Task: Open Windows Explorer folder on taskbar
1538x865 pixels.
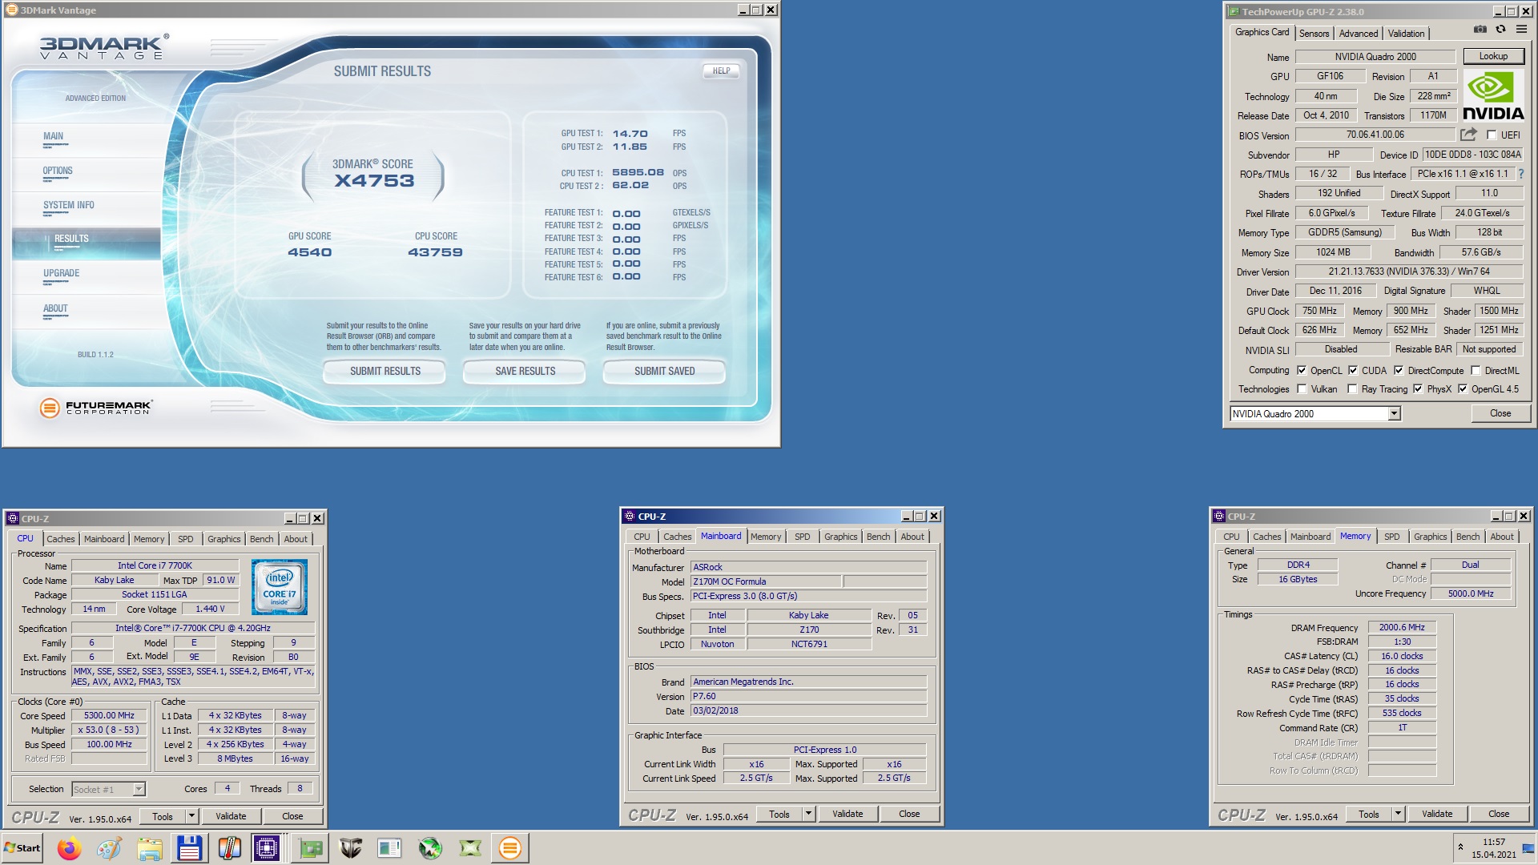Action: click(149, 848)
